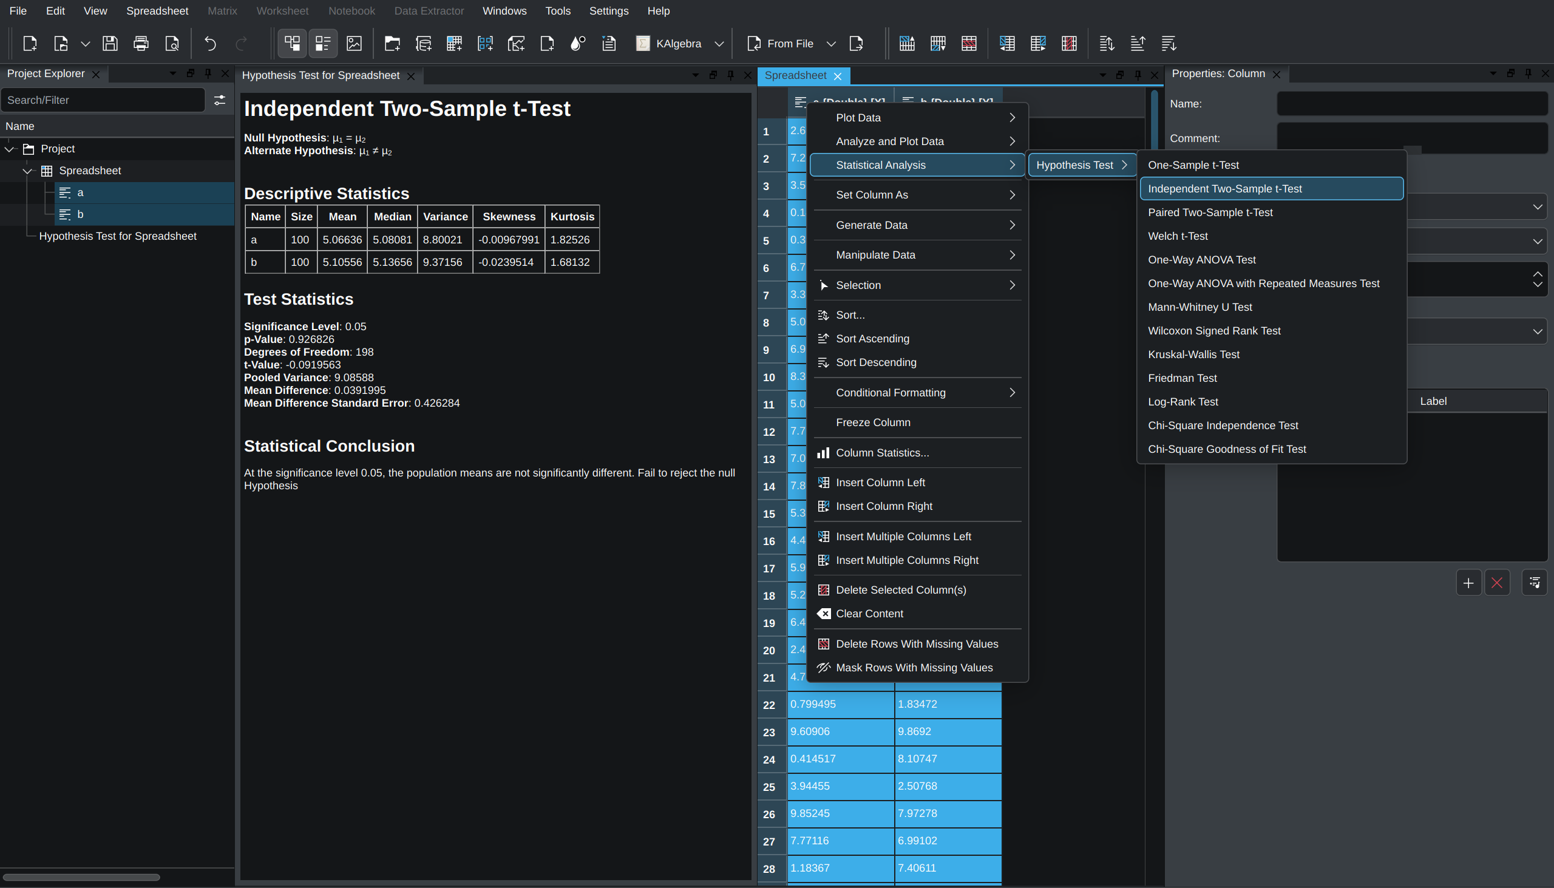Click the New Folder toolbar icon
This screenshot has width=1554, height=888.
[392, 43]
